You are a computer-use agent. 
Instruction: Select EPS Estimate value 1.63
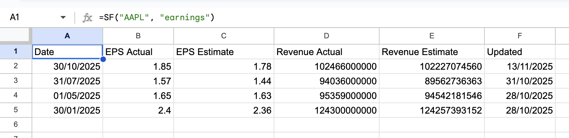[224, 95]
